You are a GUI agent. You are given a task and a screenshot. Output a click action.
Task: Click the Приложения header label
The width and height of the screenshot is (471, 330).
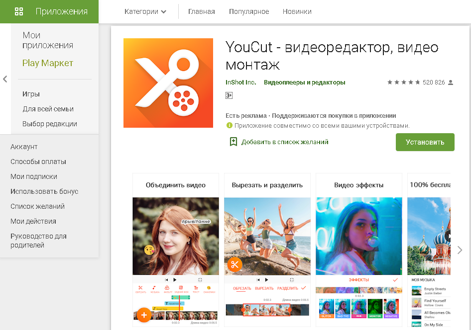tap(62, 11)
